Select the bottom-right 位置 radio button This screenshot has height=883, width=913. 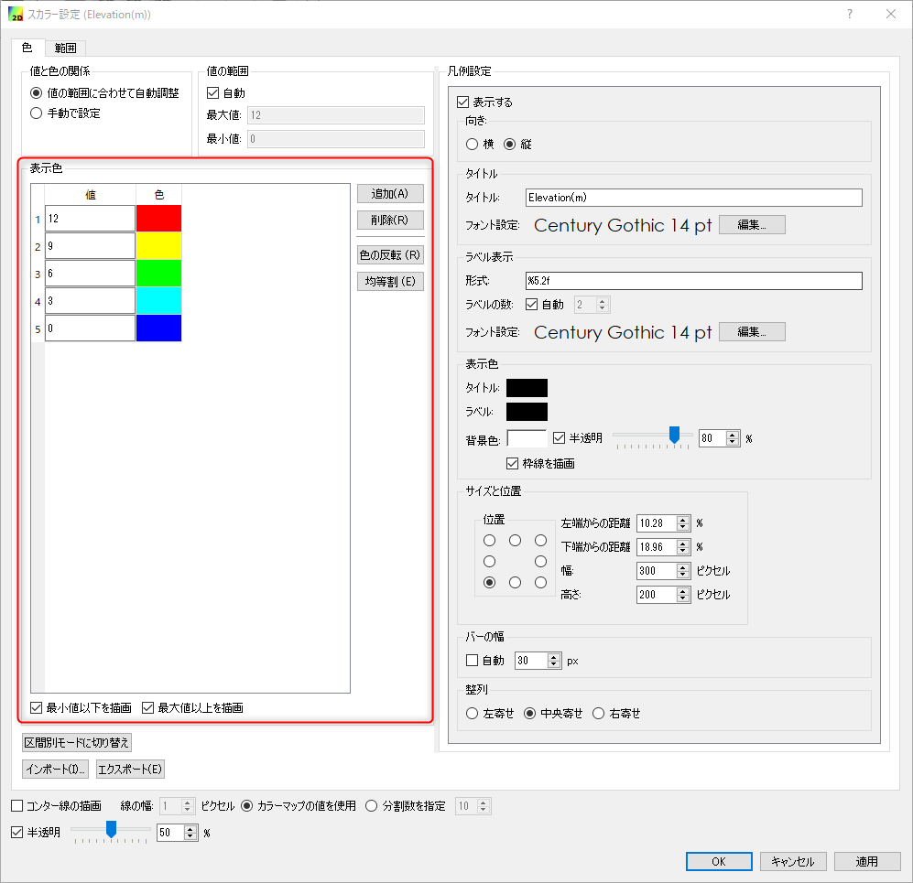click(541, 582)
